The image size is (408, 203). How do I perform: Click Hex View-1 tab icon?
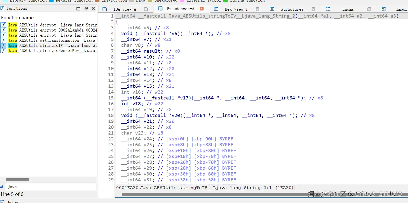point(216,9)
